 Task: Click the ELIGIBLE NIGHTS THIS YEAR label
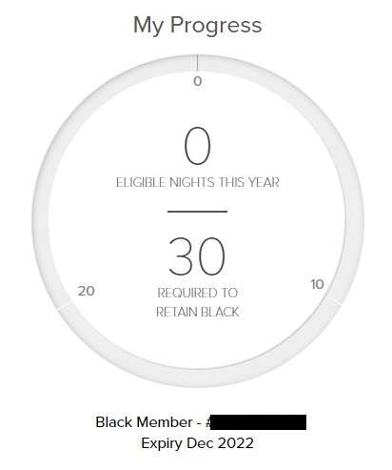(x=198, y=182)
